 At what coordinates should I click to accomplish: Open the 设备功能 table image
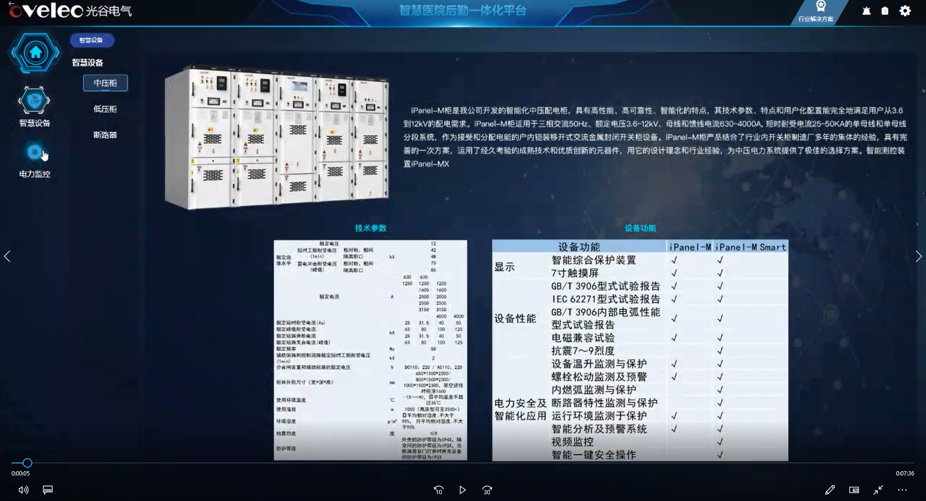pos(640,350)
